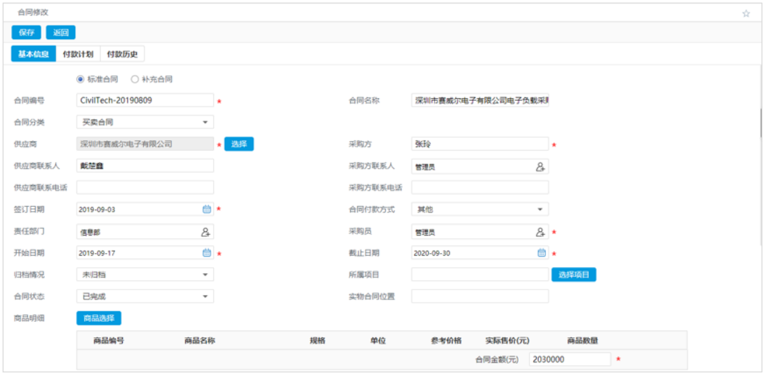Click person picker icon in 采购员 field

click(540, 231)
